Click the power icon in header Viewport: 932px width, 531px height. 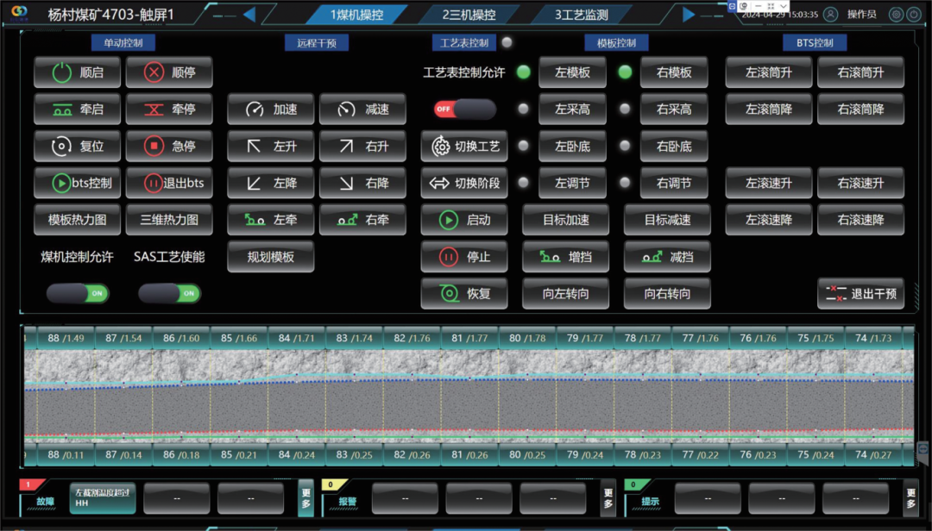[914, 15]
